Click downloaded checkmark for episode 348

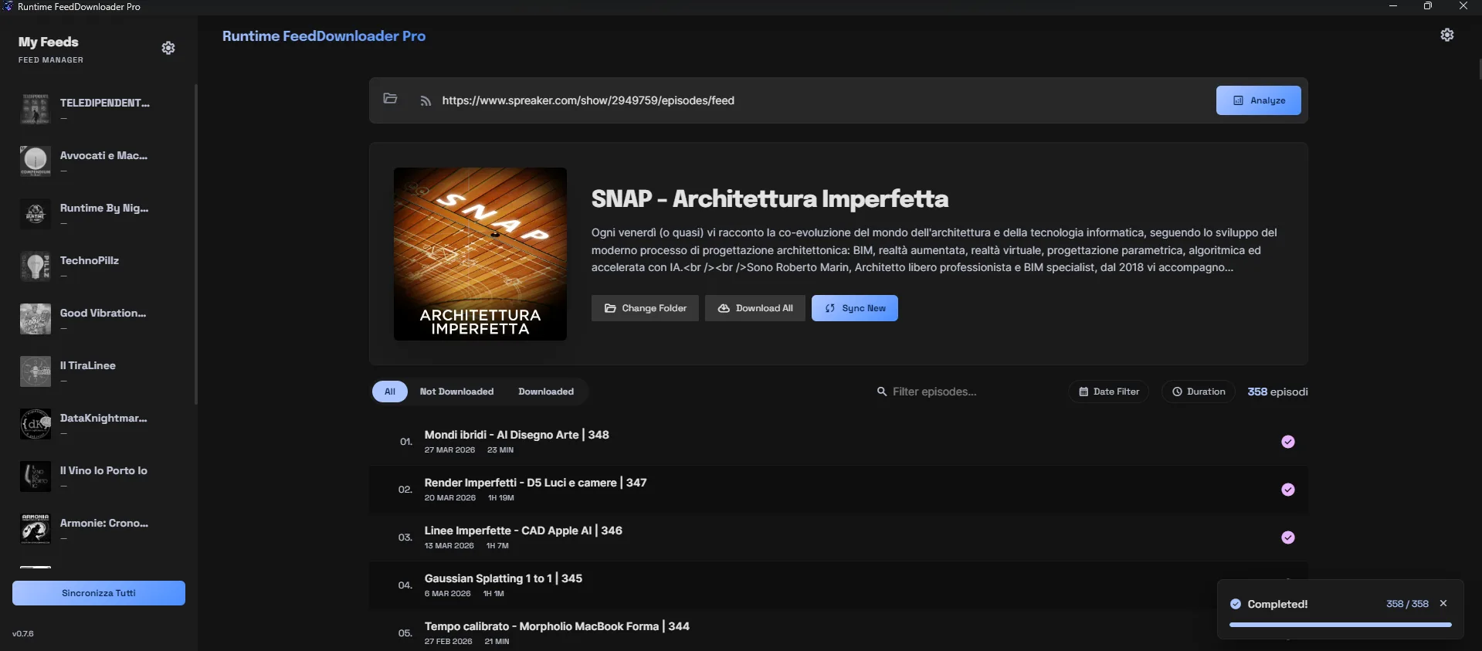tap(1288, 442)
